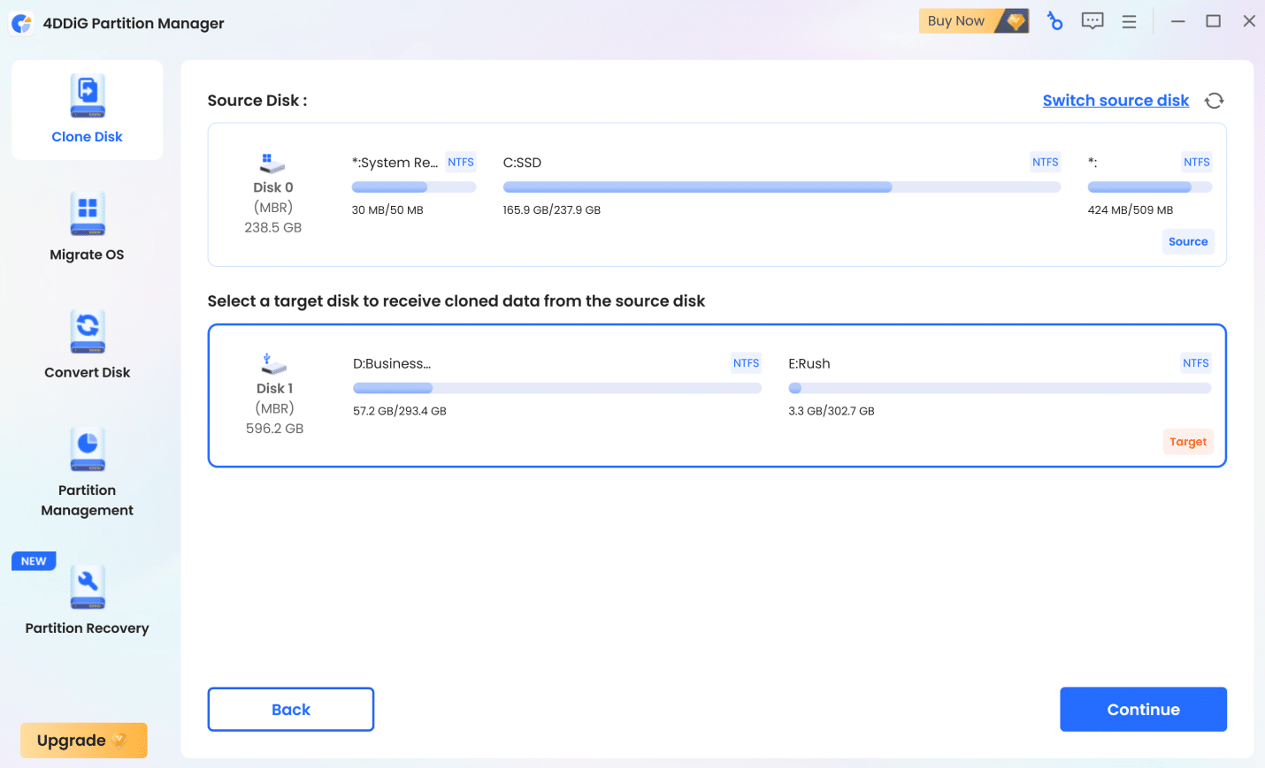The image size is (1265, 768).
Task: Click the '3.3 GB/302.7 GB' text
Action: tap(832, 411)
